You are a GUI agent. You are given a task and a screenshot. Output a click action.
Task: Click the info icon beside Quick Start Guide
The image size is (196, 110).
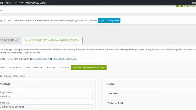click(51, 59)
